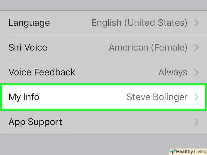Tap the Always value for Voice Feedback
The image size is (207, 155).
(173, 72)
